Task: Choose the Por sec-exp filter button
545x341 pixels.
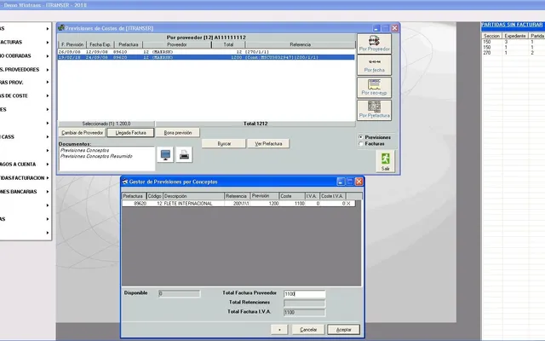Action: (374, 87)
